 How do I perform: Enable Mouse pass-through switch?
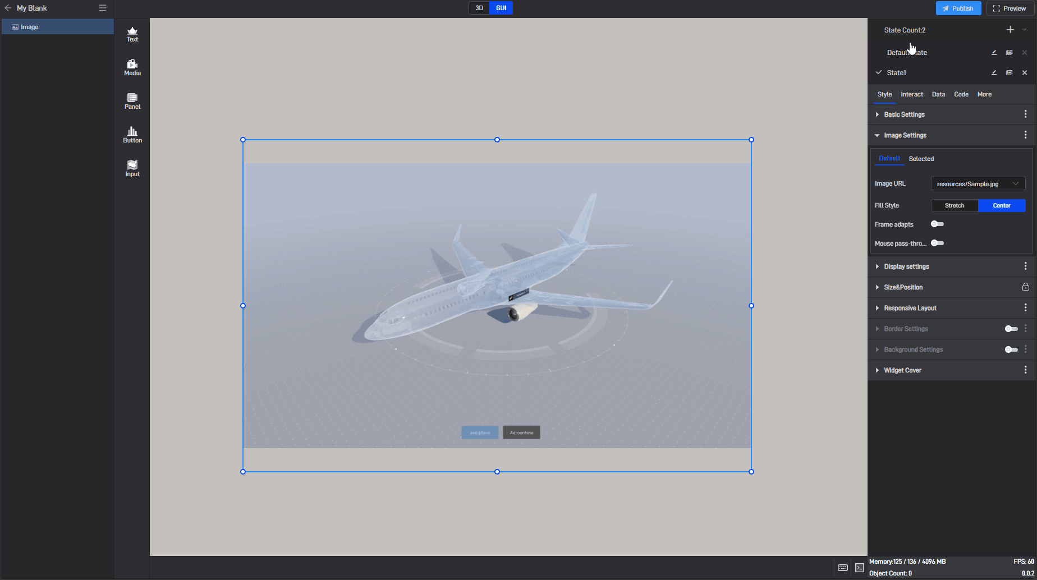click(937, 243)
